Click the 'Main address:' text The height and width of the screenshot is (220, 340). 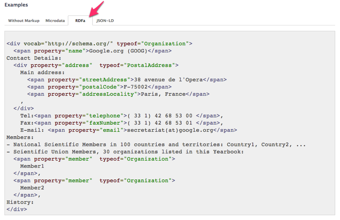coord(42,72)
